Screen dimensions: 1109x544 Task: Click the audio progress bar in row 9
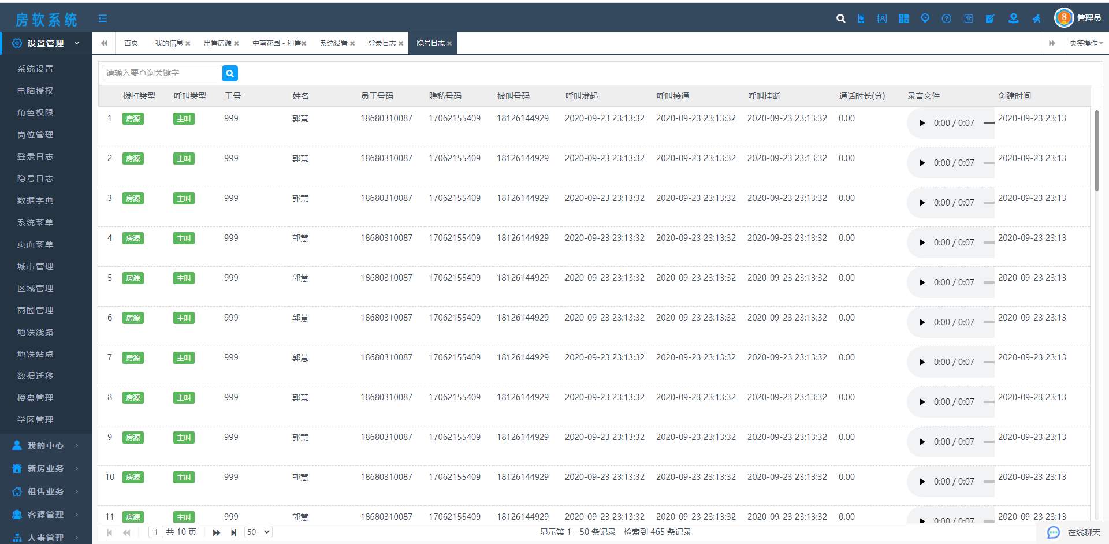(x=989, y=442)
